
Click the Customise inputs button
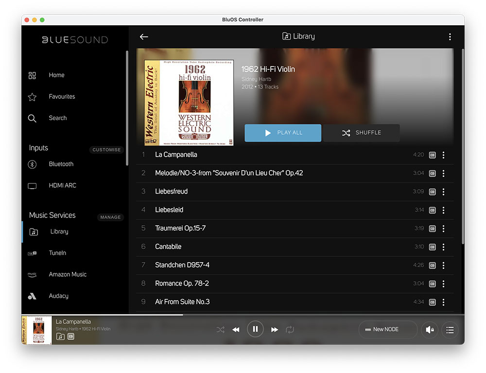(x=106, y=150)
